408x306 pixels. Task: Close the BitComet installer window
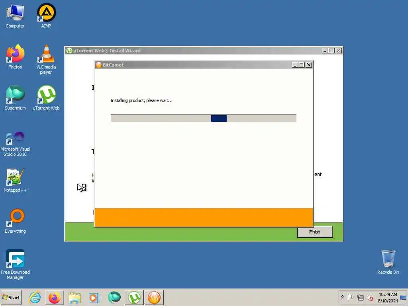309,65
